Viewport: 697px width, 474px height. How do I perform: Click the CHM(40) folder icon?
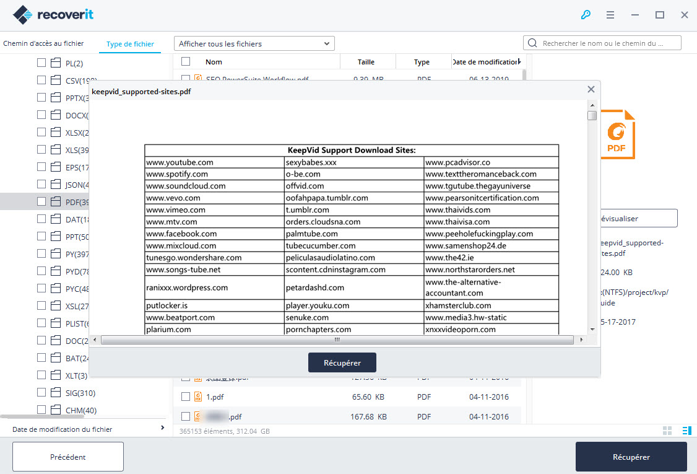click(56, 410)
